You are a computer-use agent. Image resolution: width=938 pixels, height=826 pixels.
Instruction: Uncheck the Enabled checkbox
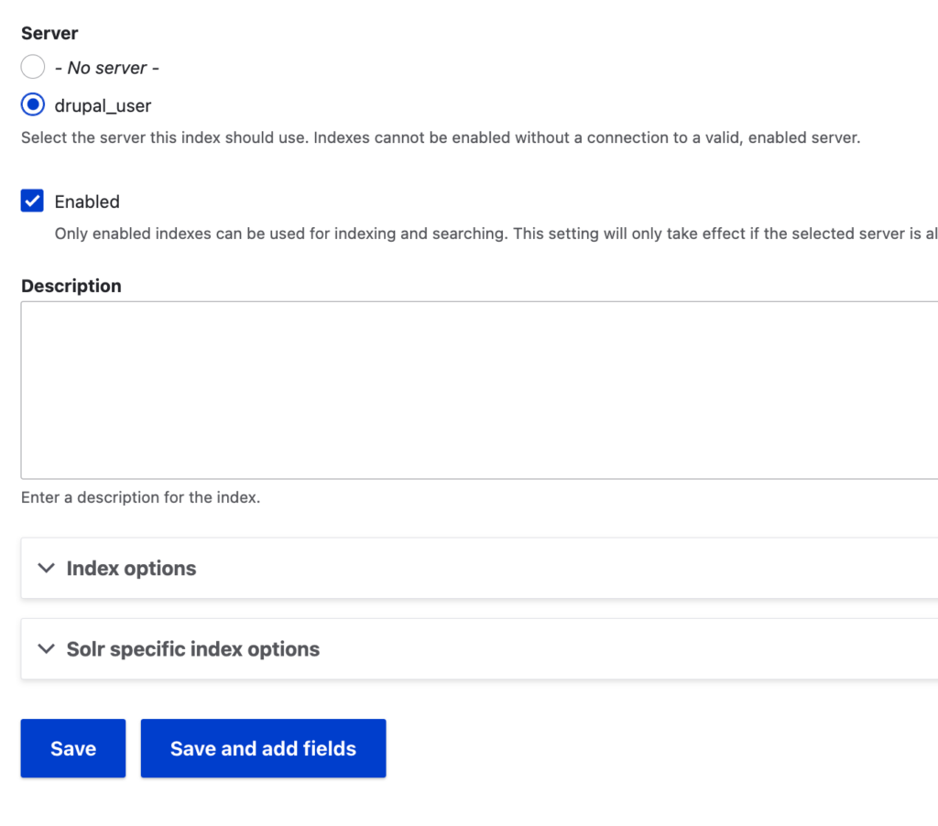(32, 201)
